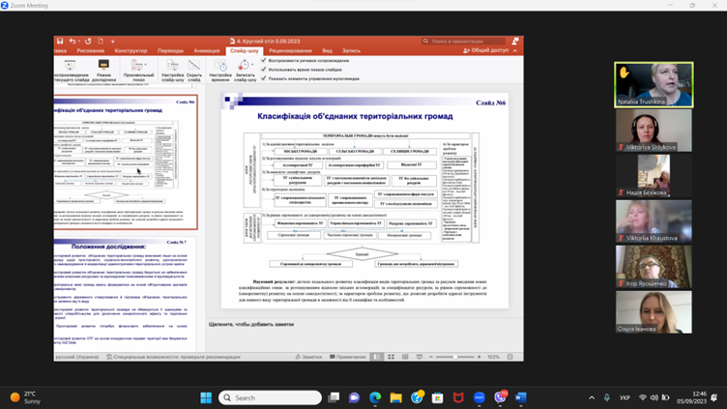Toggle Показать элементы управления мультимедиа checkbox
The width and height of the screenshot is (727, 409).
(264, 78)
